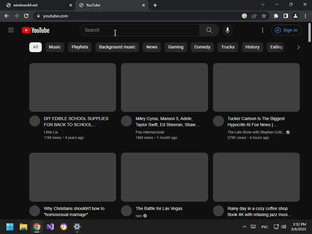Filter by Music chip
Viewport: 312px width, 234px height.
pos(55,47)
